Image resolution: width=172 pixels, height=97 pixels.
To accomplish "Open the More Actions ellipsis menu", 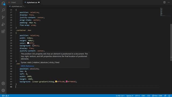I will coord(169,2).
